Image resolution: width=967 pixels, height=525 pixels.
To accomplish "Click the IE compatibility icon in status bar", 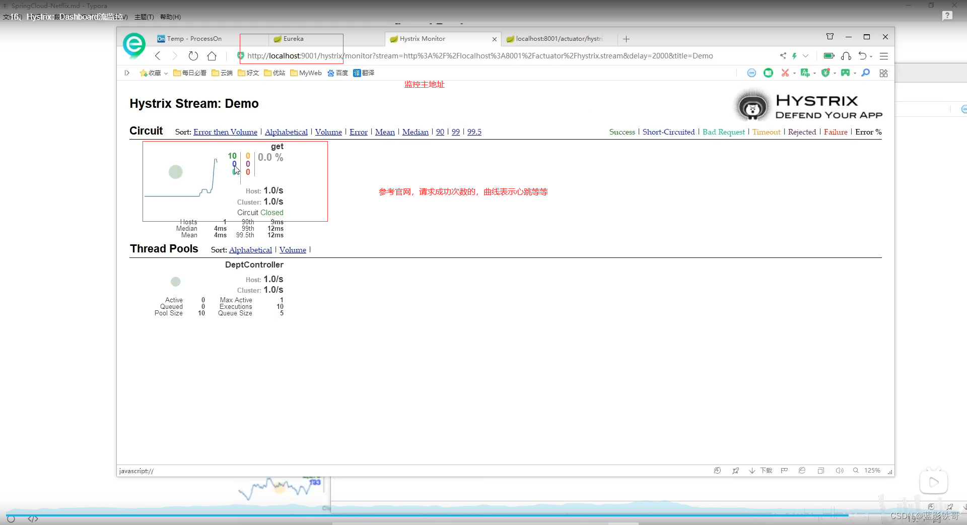I will click(x=802, y=471).
